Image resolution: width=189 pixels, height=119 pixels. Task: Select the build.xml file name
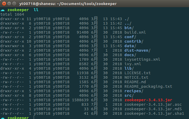coord(135,32)
